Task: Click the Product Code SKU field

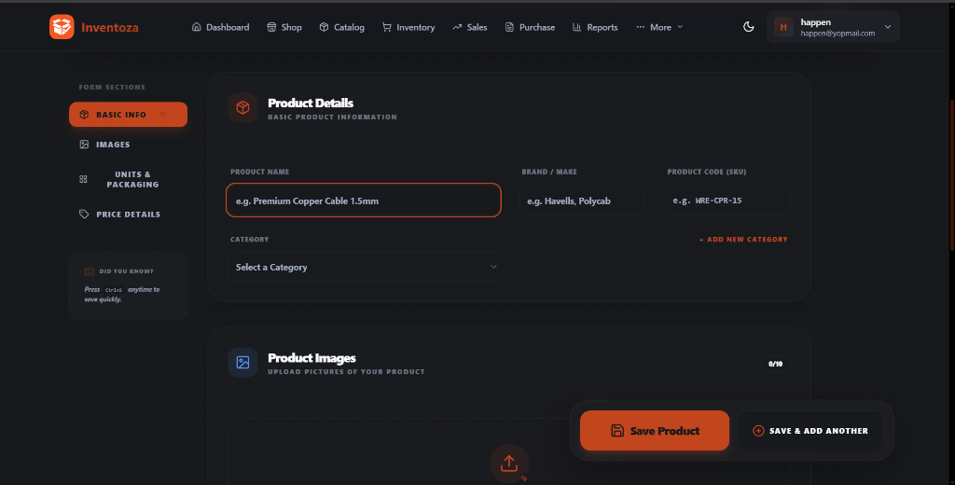Action: pyautogui.click(x=727, y=201)
